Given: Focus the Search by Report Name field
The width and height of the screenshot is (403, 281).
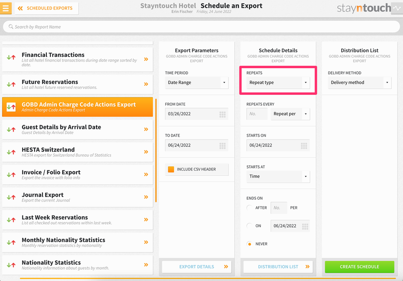Looking at the screenshot, I should [201, 27].
